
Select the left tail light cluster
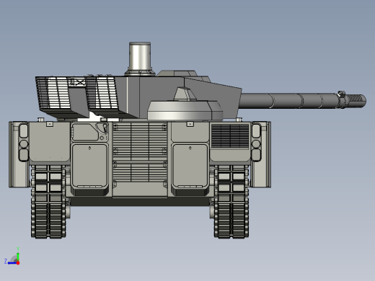point(24,143)
